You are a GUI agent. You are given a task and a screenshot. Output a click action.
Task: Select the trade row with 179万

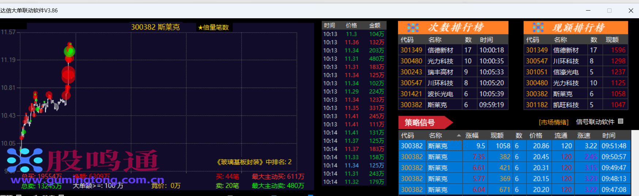coord(354,182)
